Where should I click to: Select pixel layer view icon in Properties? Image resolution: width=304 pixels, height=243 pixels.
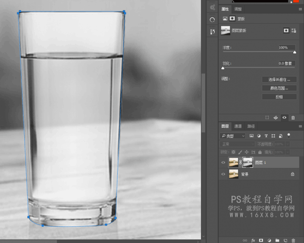225,18
